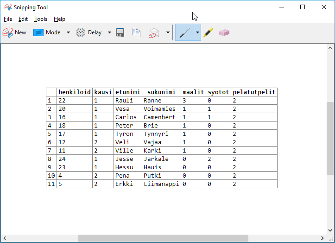Open the Edit menu
The height and width of the screenshot is (243, 335).
pyautogui.click(x=23, y=19)
